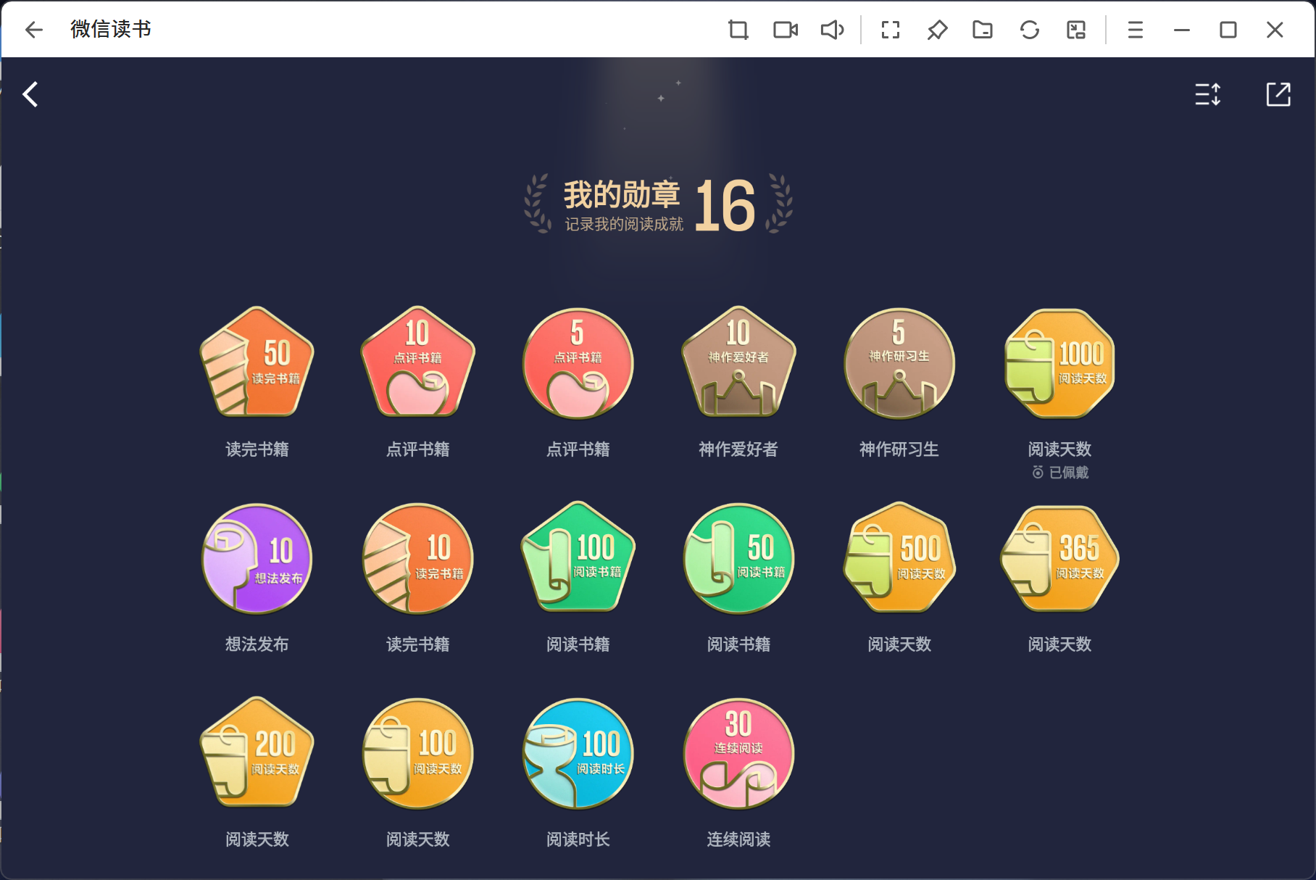
Task: Open the blue 100 阅读时长 badge
Action: (578, 754)
